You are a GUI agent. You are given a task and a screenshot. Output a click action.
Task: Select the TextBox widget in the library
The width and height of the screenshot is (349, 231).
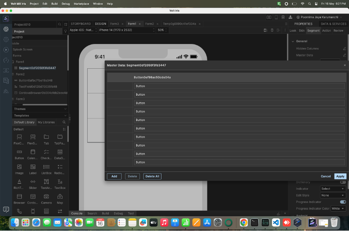60,184
